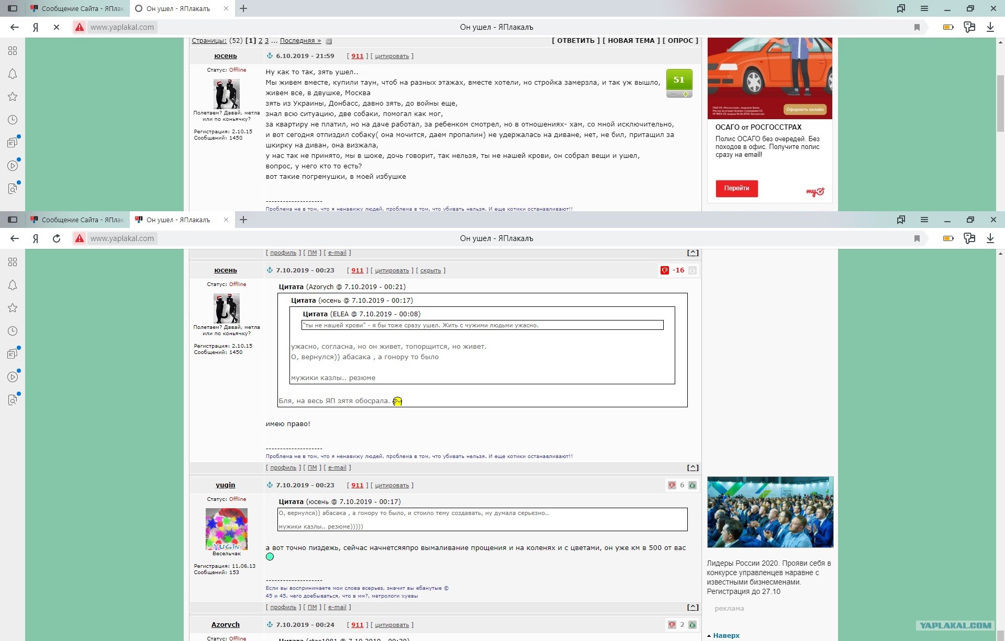Image resolution: width=1005 pixels, height=641 pixels.
Task: Click 'ПМ' link under юсень's 00:23 post
Action: (312, 467)
